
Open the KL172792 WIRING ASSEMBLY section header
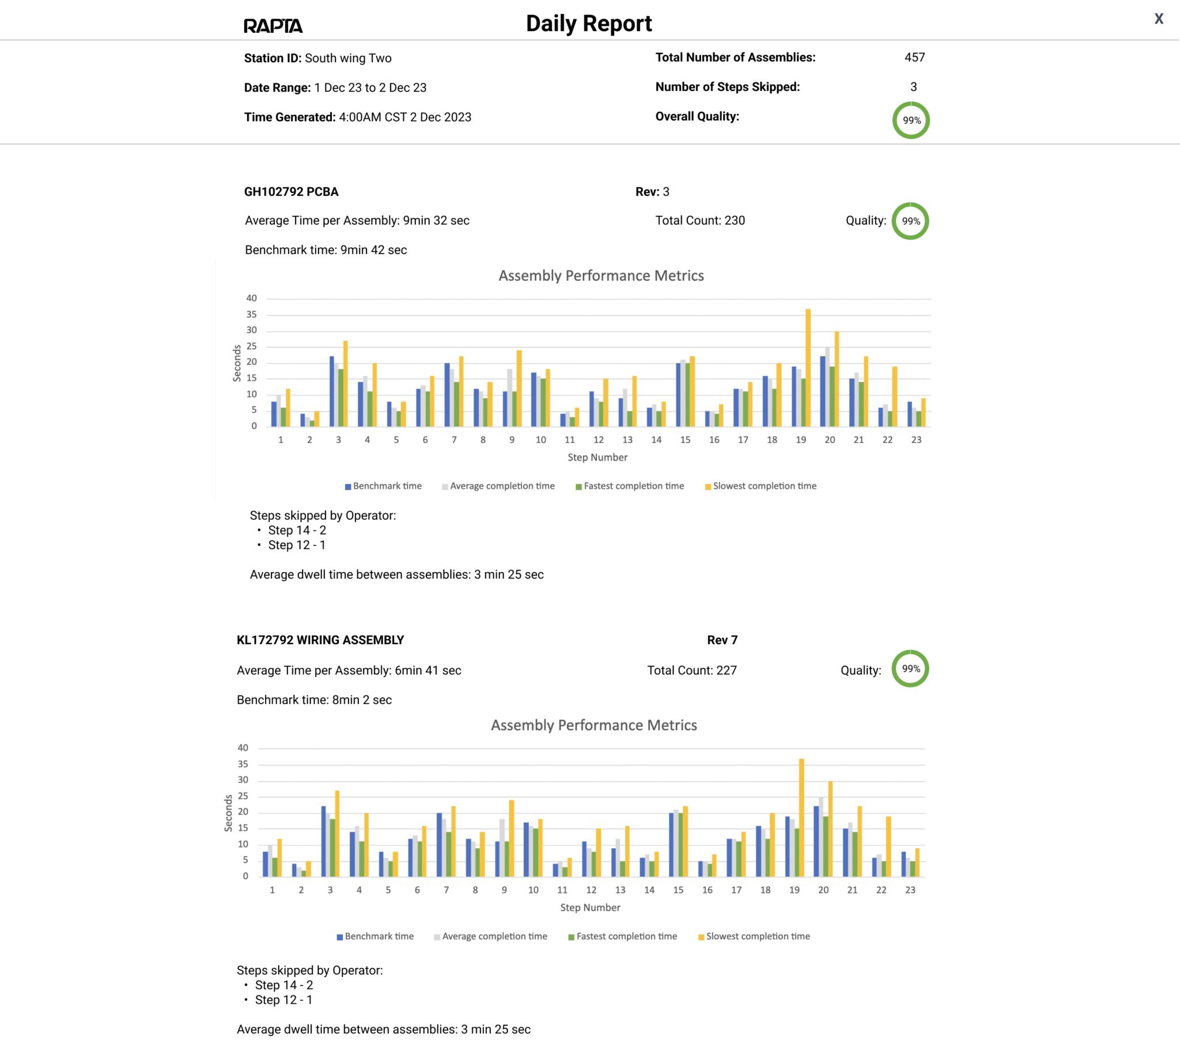pyautogui.click(x=320, y=640)
